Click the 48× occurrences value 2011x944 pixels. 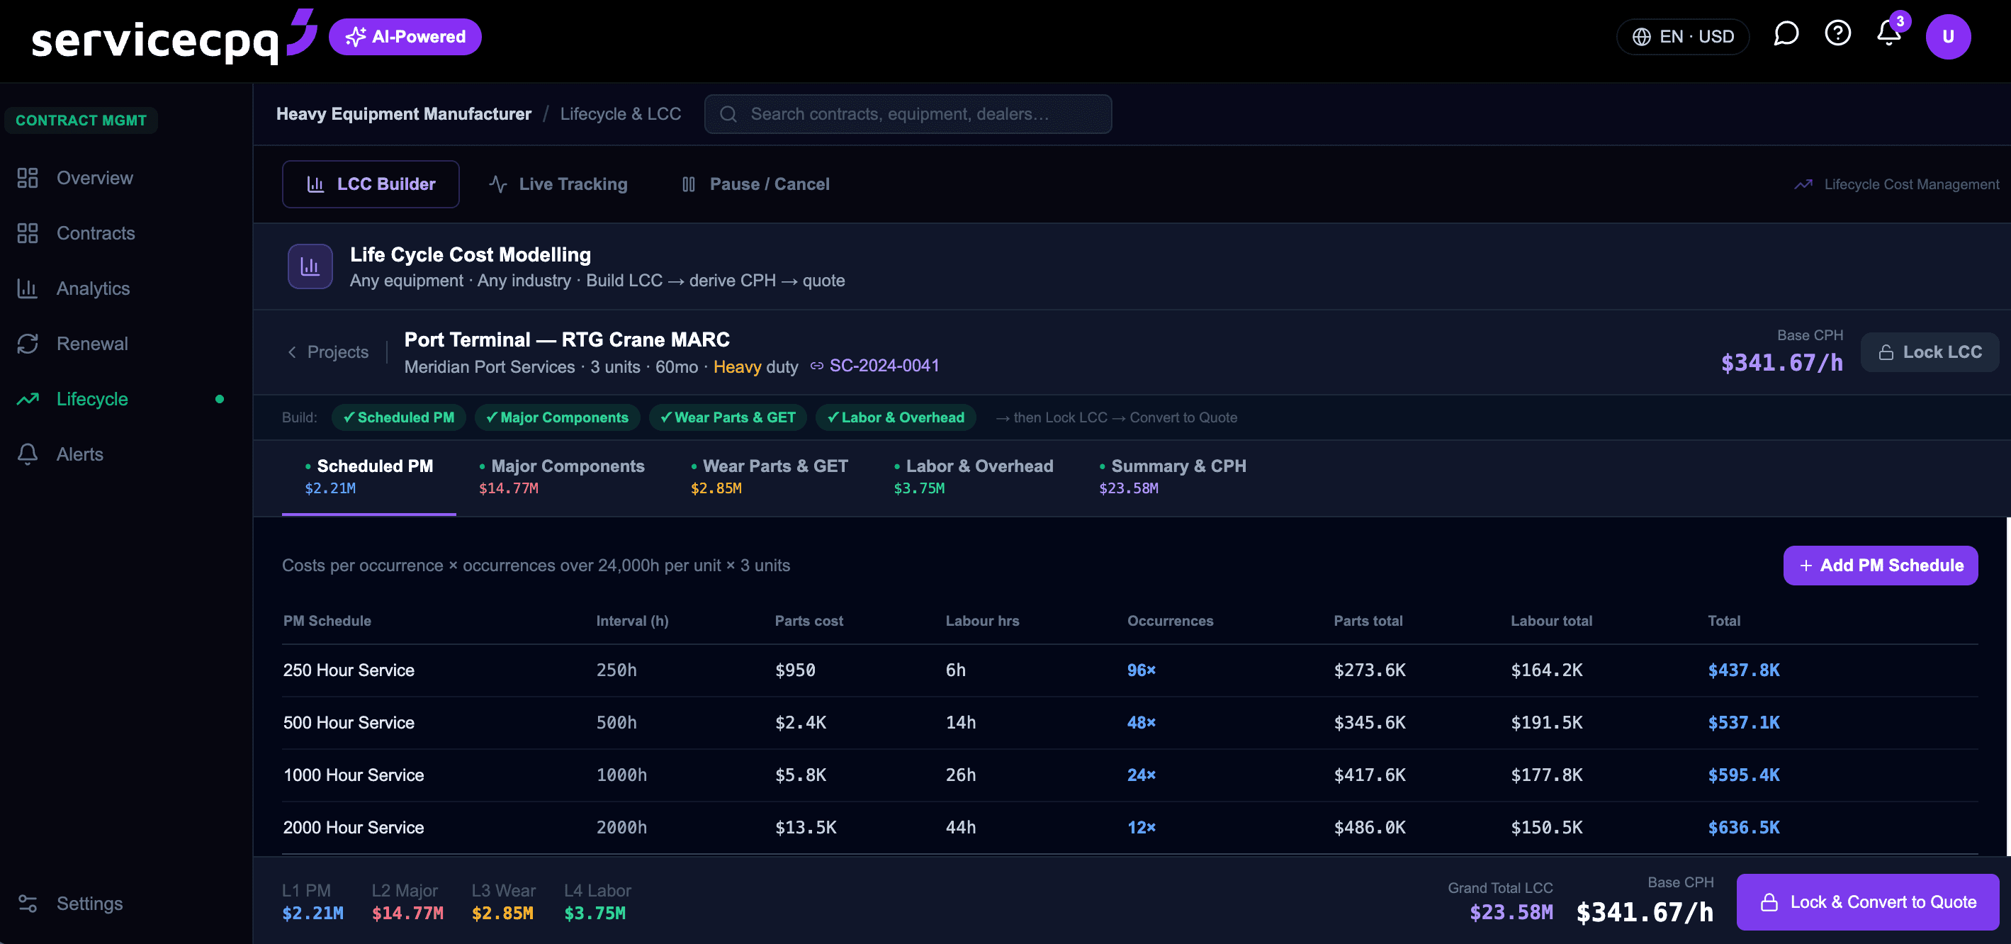tap(1141, 722)
